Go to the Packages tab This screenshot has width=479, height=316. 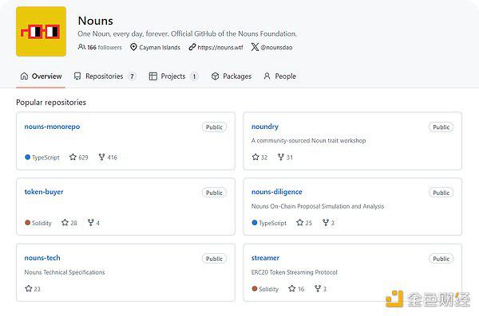pos(232,76)
